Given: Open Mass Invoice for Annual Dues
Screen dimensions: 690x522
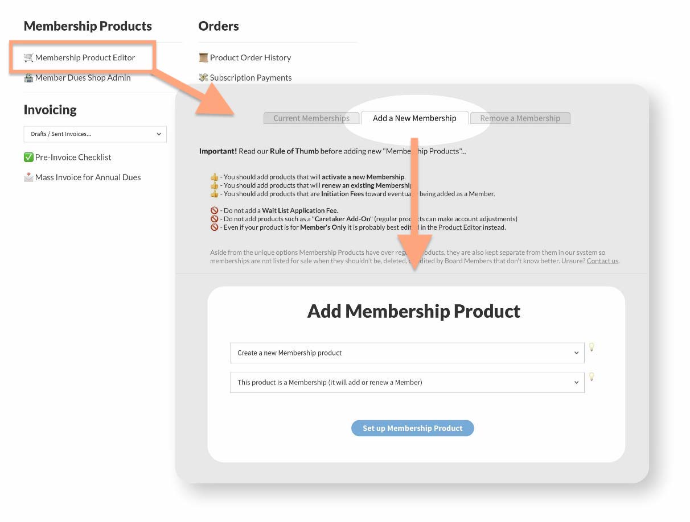Looking at the screenshot, I should click(88, 177).
